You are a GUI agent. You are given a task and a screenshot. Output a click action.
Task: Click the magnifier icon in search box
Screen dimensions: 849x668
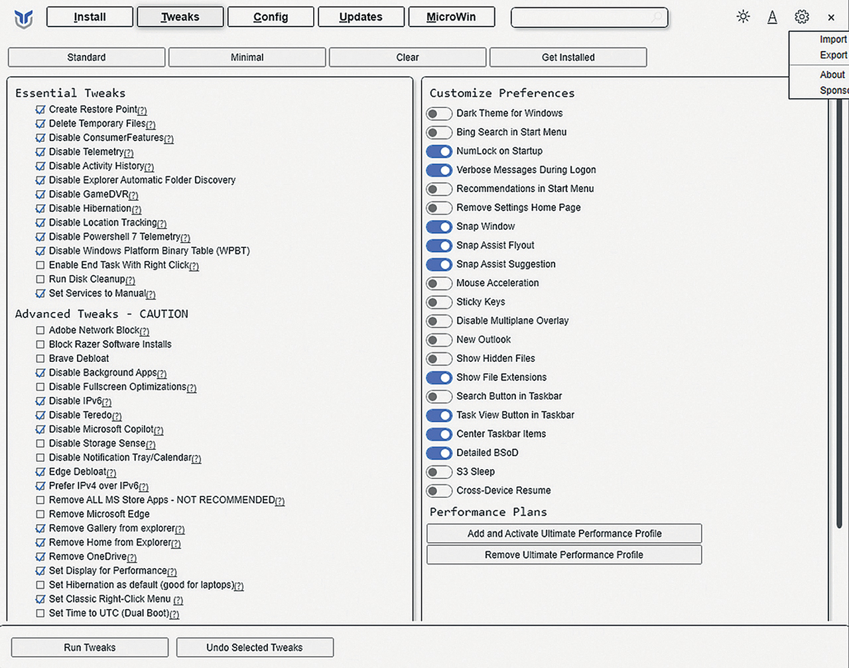657,18
